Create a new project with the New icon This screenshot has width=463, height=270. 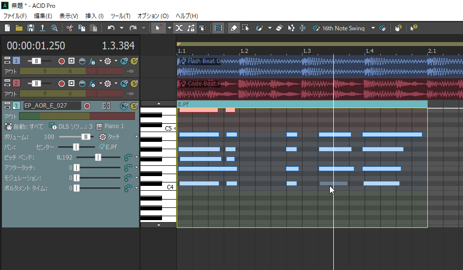pyautogui.click(x=7, y=28)
